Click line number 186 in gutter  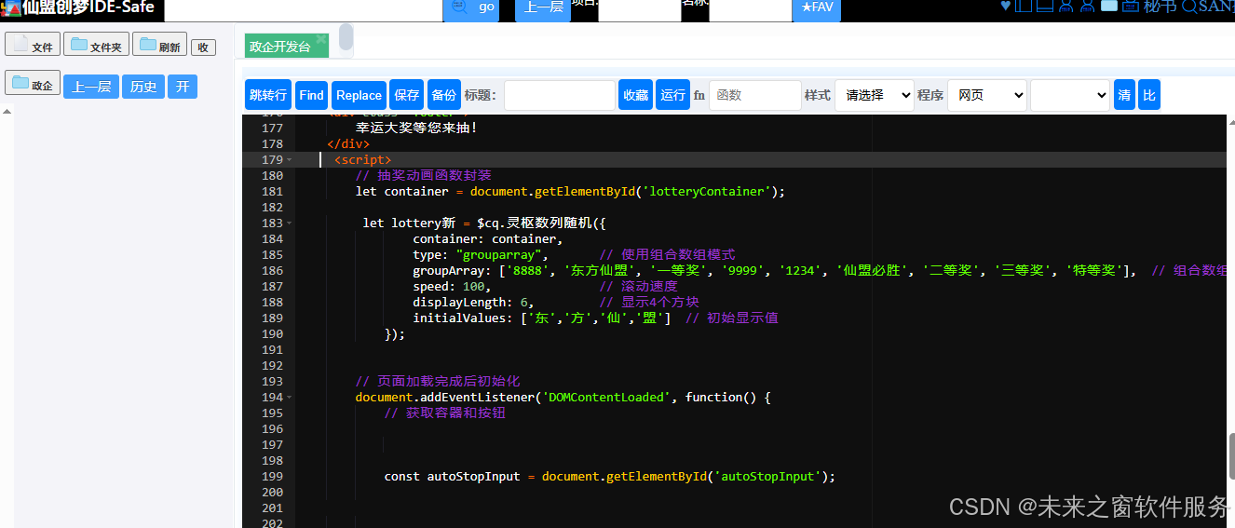(x=272, y=271)
